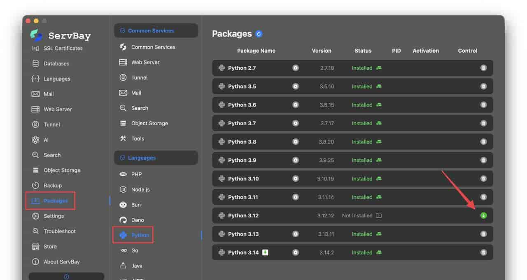The height and width of the screenshot is (280, 527).
Task: Open settings gear for Python 3.14
Action: 296,252
